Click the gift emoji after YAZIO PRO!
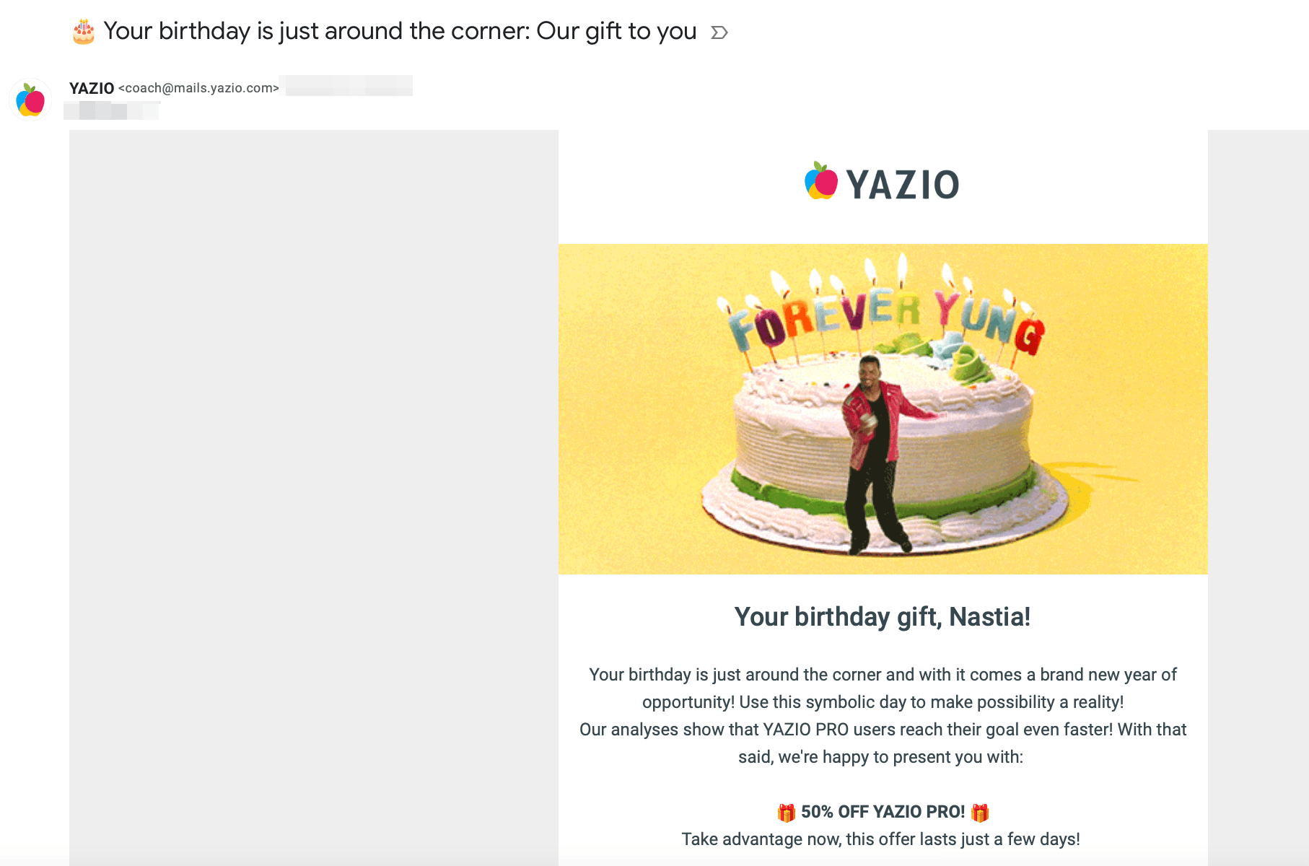 979,813
